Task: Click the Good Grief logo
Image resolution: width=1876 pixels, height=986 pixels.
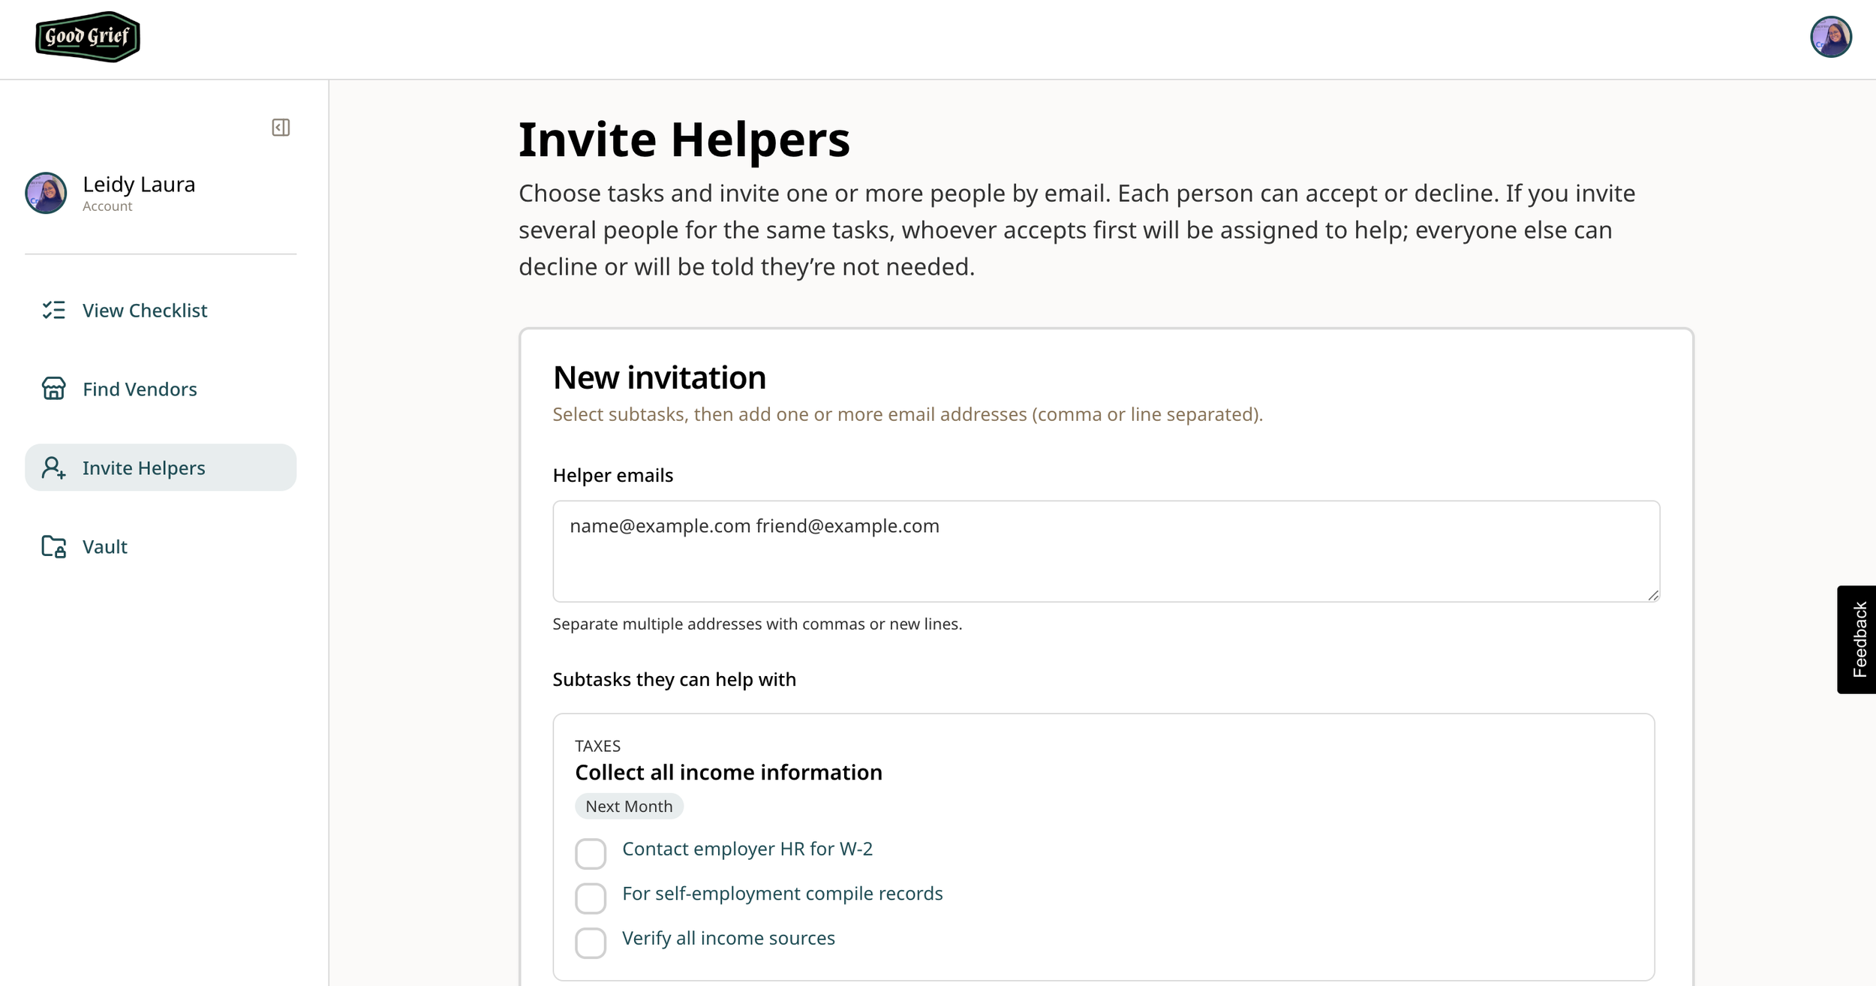Action: pos(88,37)
